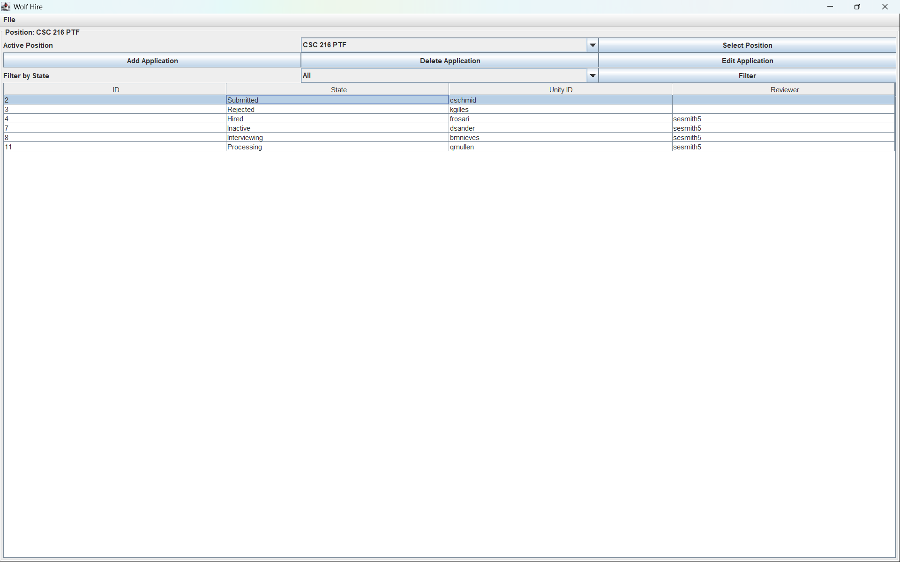Screen dimensions: 900x562
Task: Click the State column header
Action: pos(338,90)
